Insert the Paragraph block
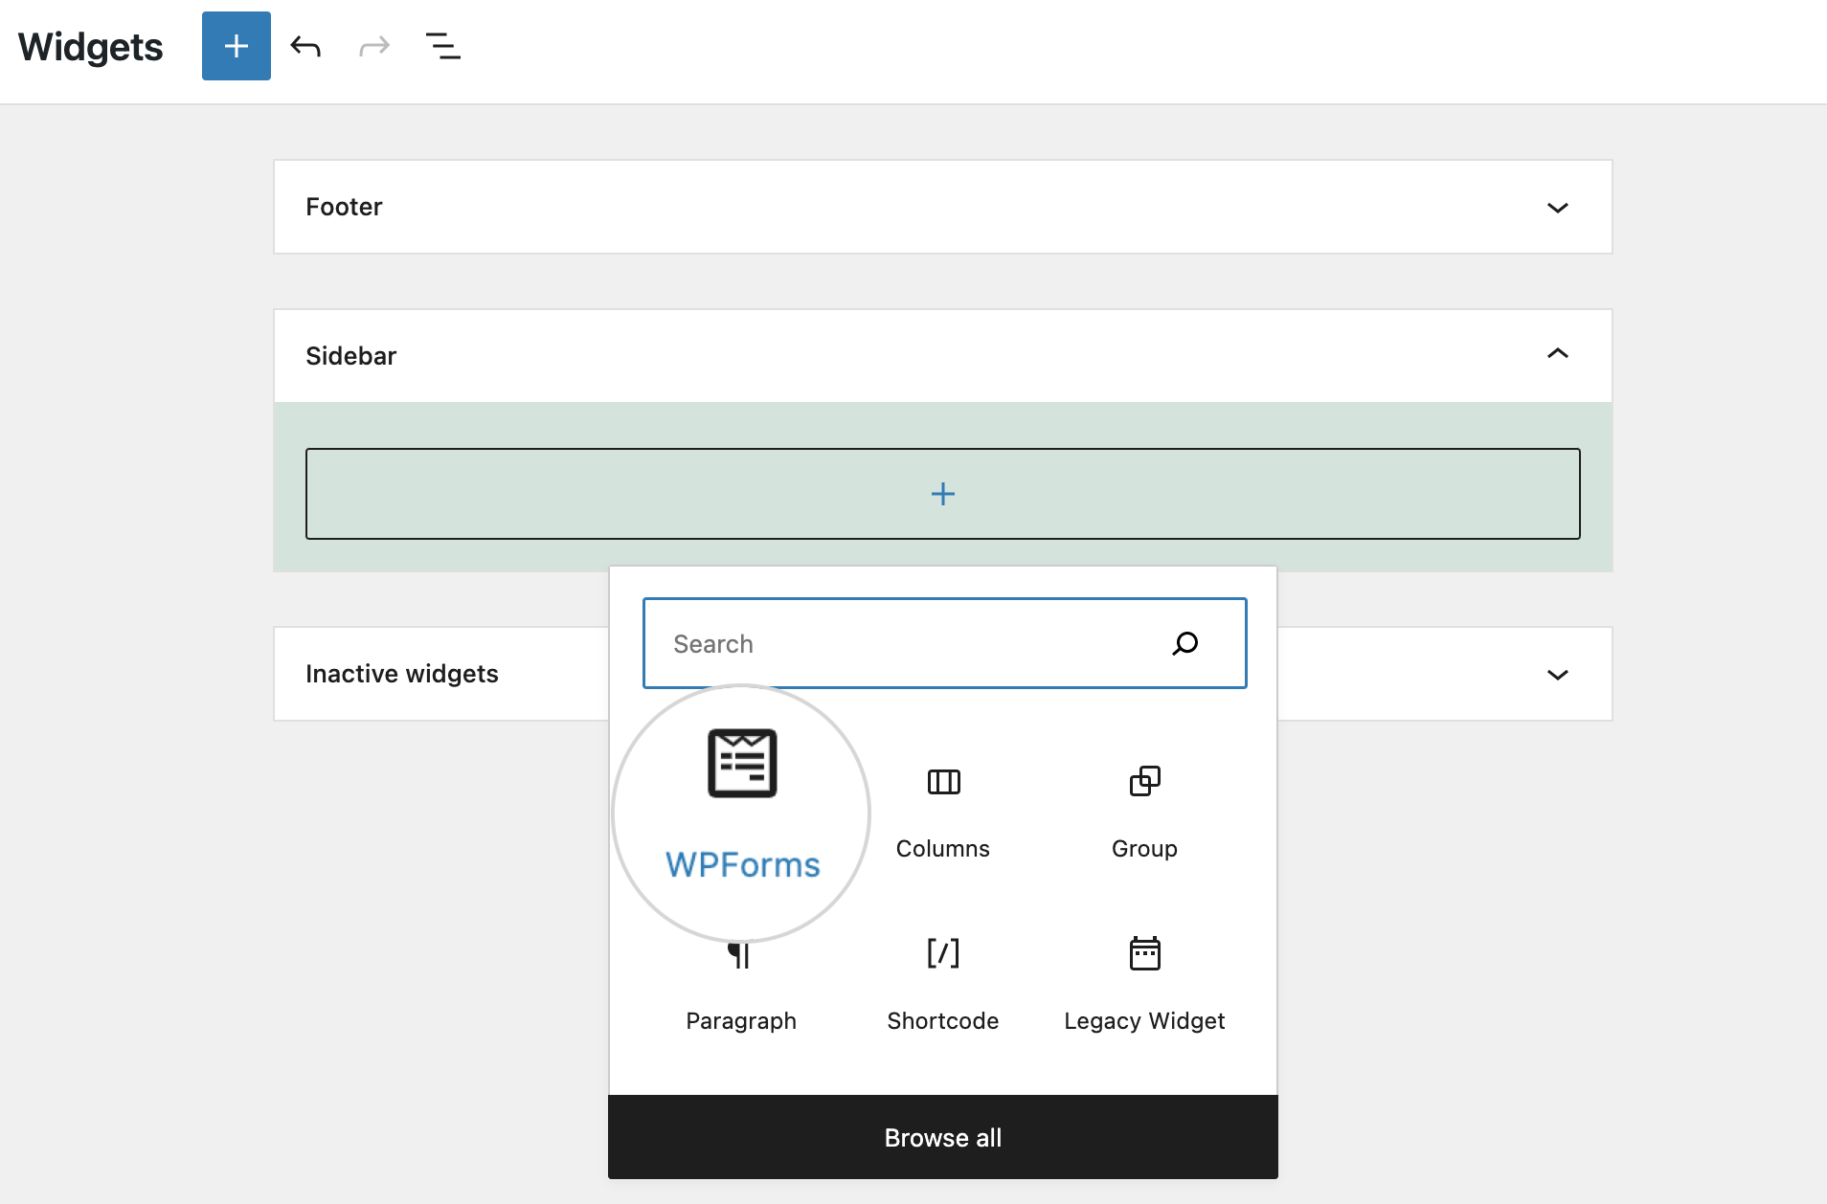This screenshot has height=1204, width=1827. click(x=741, y=986)
